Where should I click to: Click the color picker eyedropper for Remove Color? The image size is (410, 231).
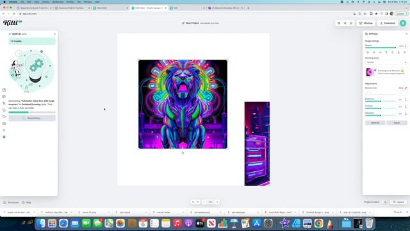click(x=406, y=88)
